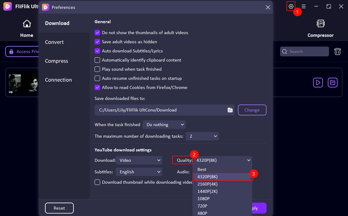This screenshot has height=216, width=348.
Task: Disable Auto download Subtitles/Lyrics
Action: [97, 51]
